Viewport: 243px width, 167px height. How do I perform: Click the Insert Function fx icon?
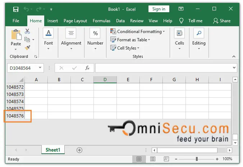[87, 68]
